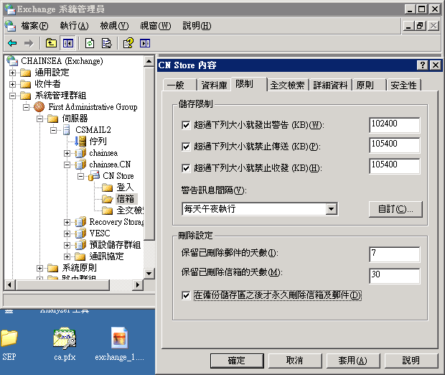Click the ca.pfx desktop icon
The width and height of the screenshot is (445, 375).
tap(65, 338)
